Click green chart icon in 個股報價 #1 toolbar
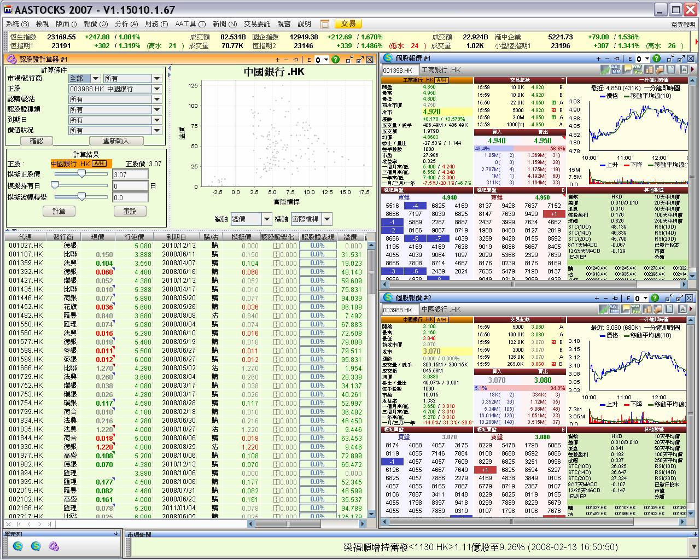This screenshot has height=560, width=700. coord(605,69)
